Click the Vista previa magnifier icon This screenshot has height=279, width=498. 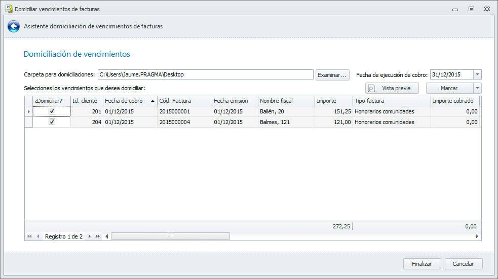click(371, 88)
